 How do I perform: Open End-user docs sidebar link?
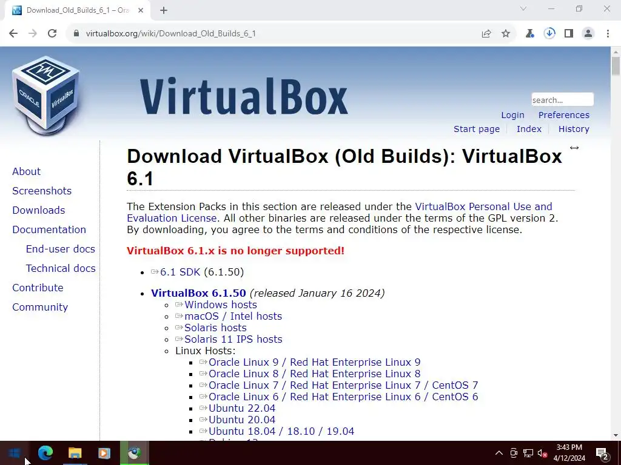(x=60, y=249)
